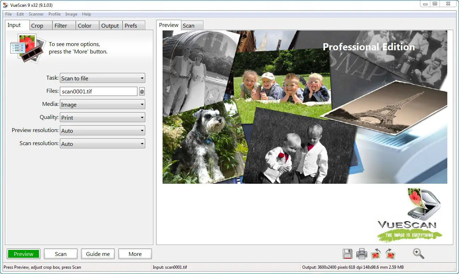Expand the Preview resolution dropdown
The width and height of the screenshot is (459, 274).
coord(102,131)
